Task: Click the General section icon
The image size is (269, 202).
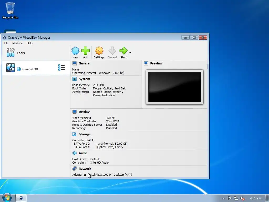Action: click(74, 63)
